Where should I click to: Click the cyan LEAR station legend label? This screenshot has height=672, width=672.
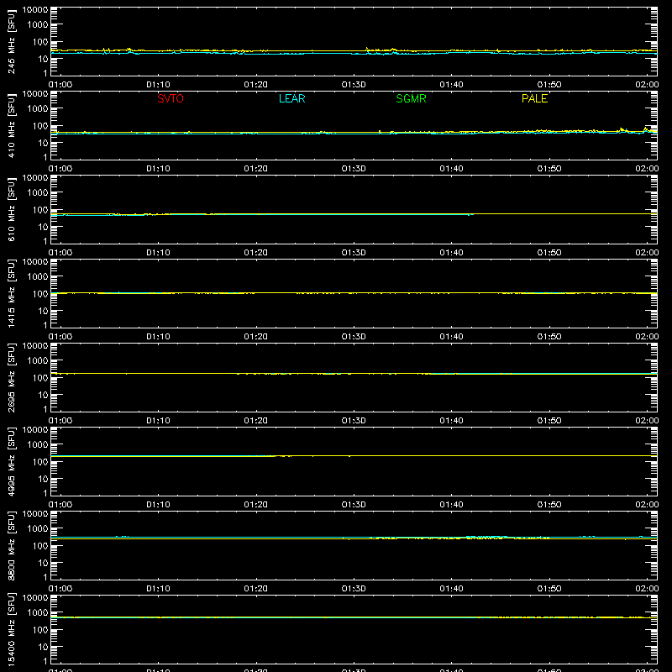(x=291, y=98)
